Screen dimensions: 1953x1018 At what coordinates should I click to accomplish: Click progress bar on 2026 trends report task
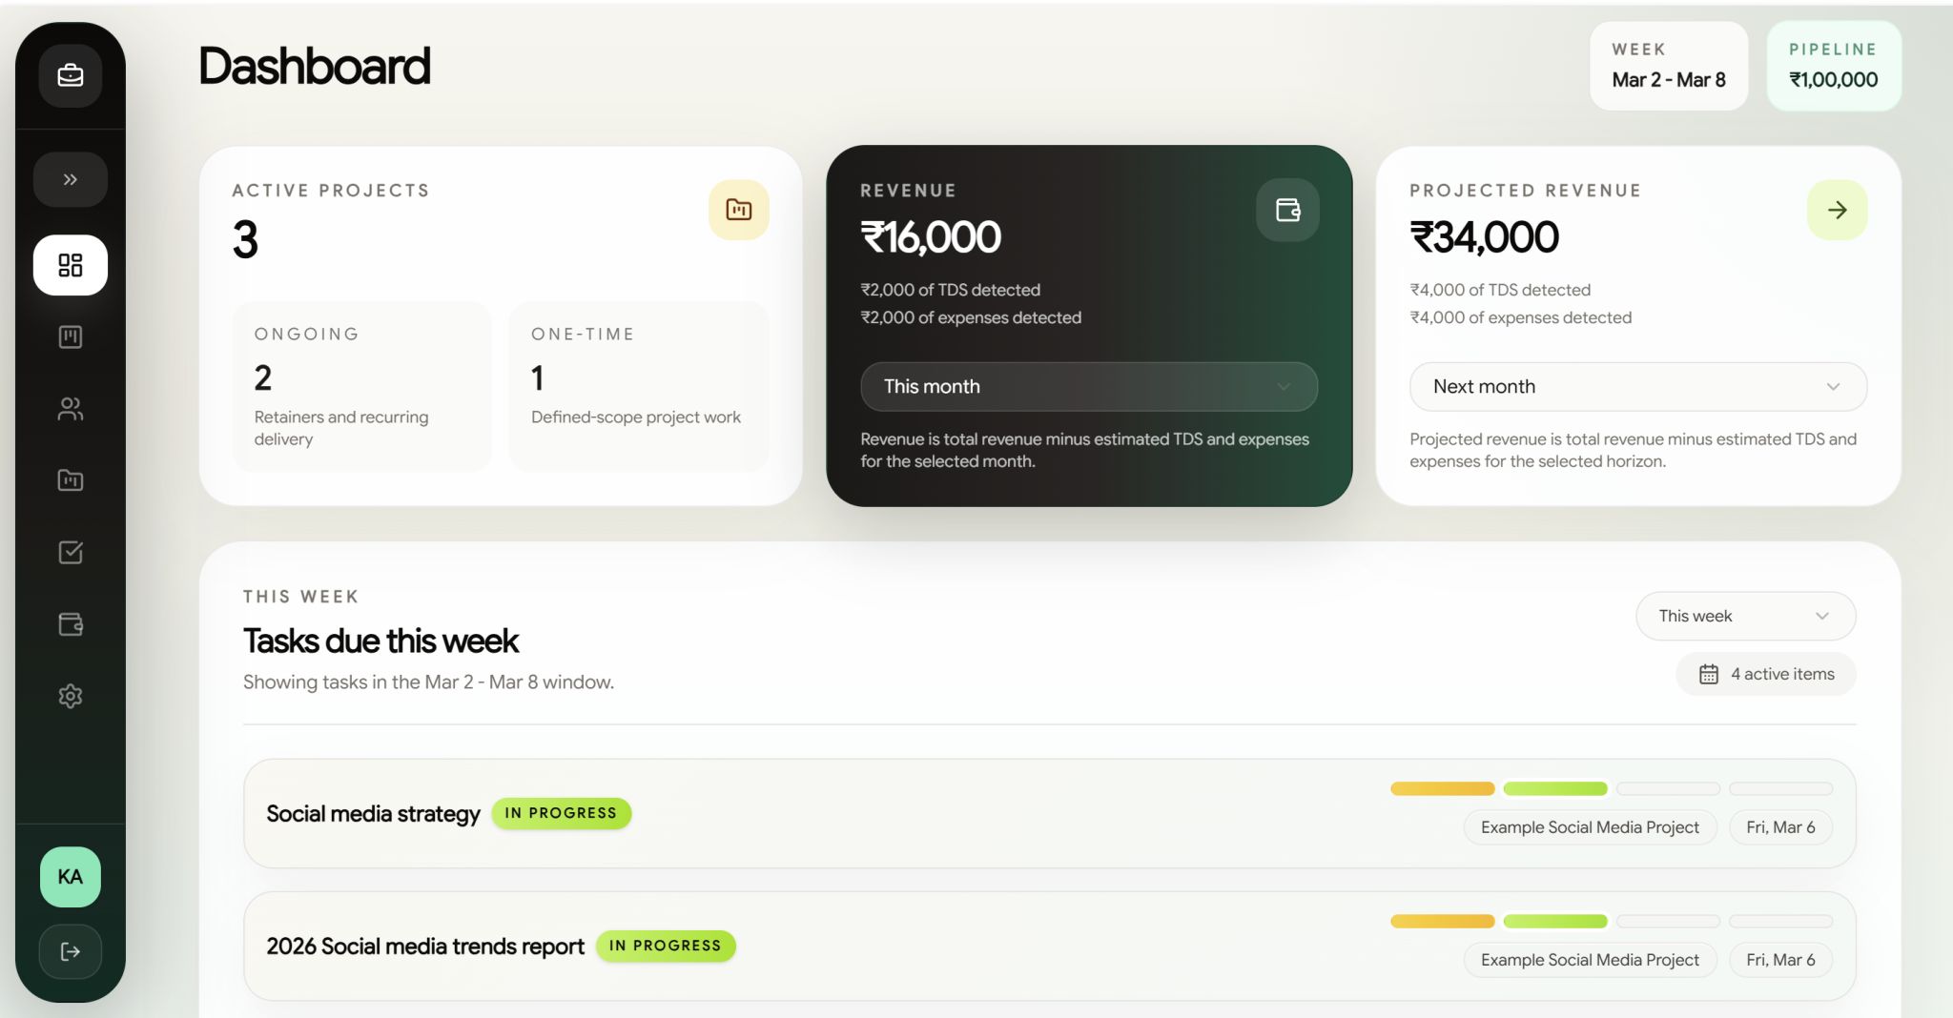(x=1611, y=922)
